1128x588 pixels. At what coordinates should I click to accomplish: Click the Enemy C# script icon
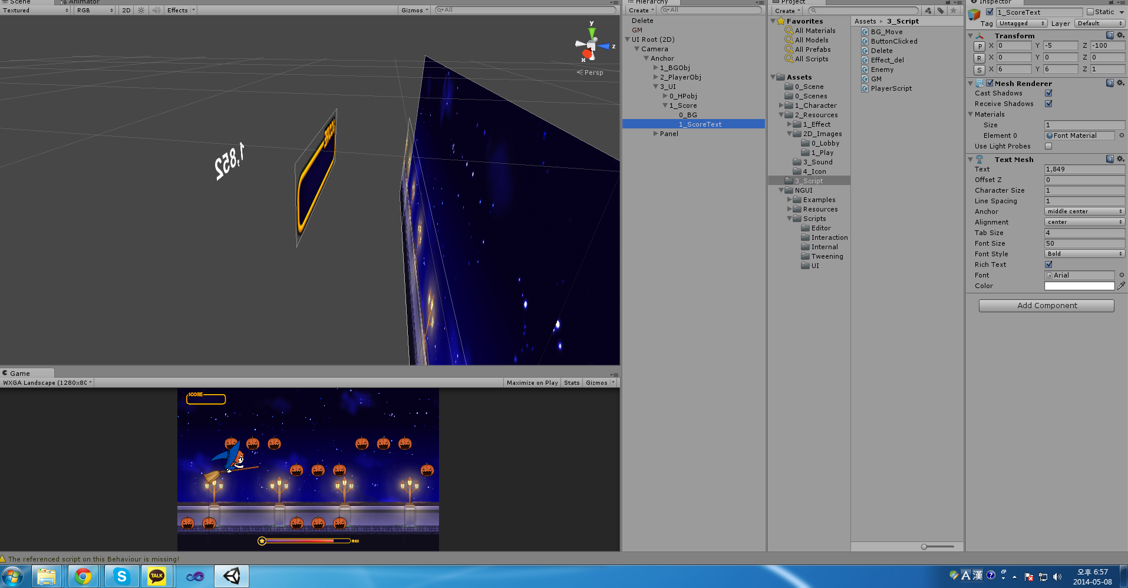tap(865, 70)
